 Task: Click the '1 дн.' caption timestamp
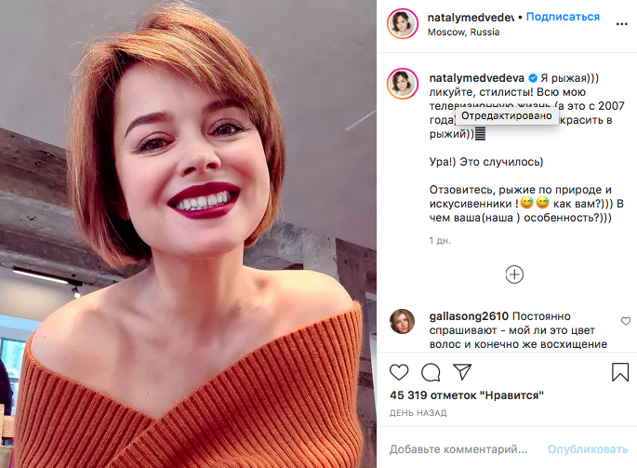pyautogui.click(x=438, y=241)
